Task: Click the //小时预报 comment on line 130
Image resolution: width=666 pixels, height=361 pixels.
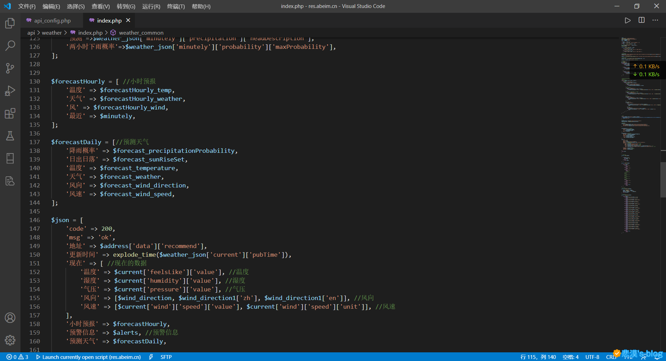Action: coord(139,81)
